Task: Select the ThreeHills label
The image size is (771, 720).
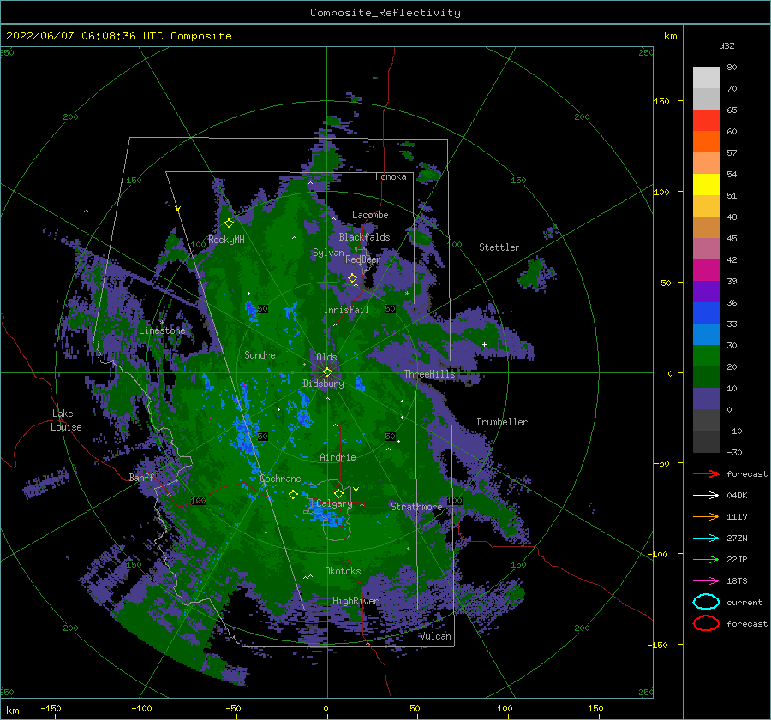Action: coord(430,374)
